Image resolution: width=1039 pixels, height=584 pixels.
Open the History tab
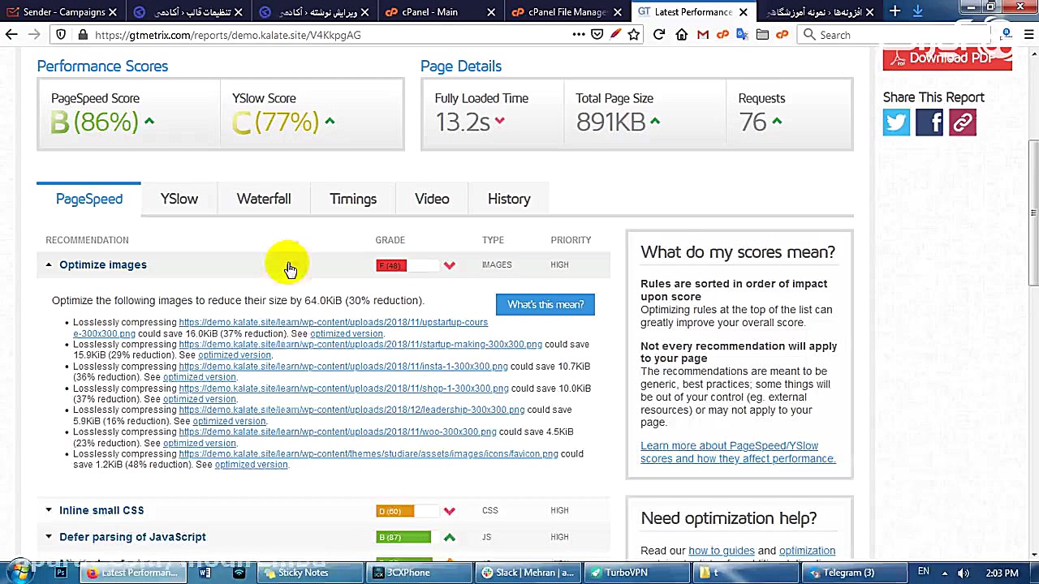(509, 200)
